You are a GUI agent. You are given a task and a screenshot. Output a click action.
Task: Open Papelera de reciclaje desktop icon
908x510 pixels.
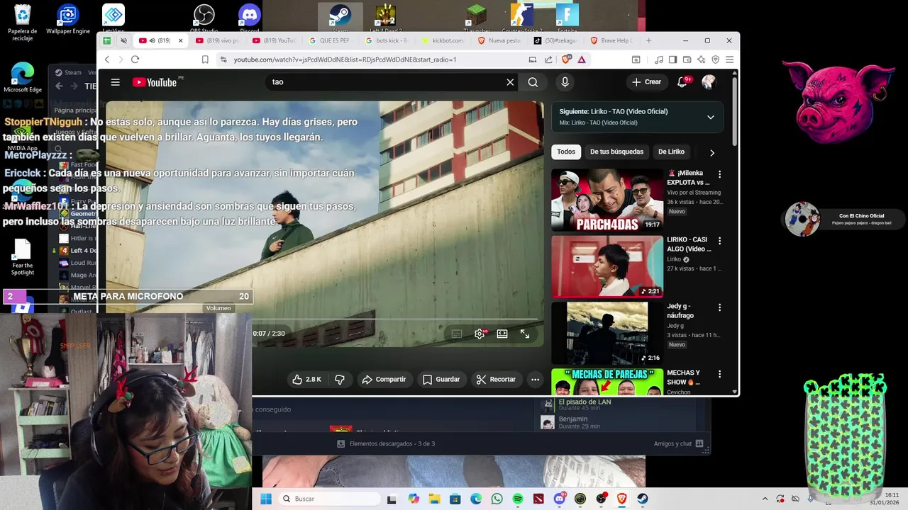click(x=23, y=23)
